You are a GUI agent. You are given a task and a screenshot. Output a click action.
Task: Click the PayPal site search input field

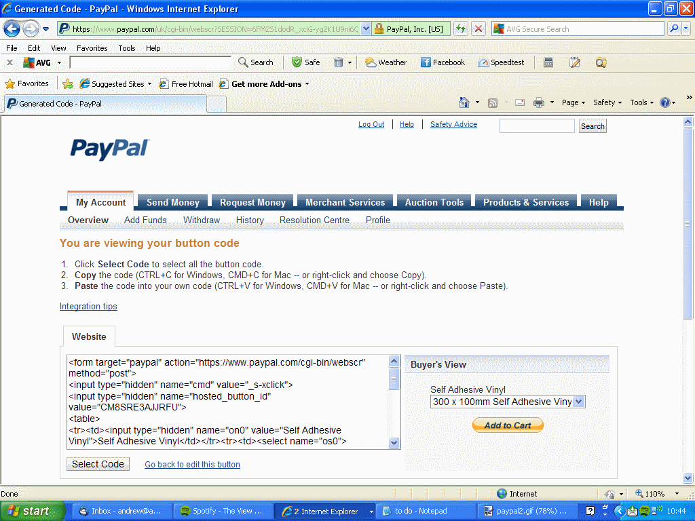point(537,126)
